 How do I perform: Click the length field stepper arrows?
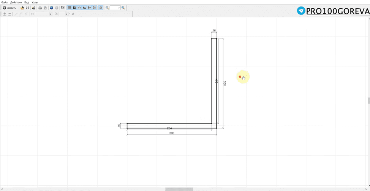tap(51, 14)
